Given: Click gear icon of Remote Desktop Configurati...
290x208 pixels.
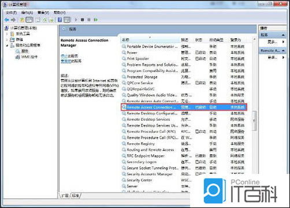Looking at the screenshot, I should point(124,113).
